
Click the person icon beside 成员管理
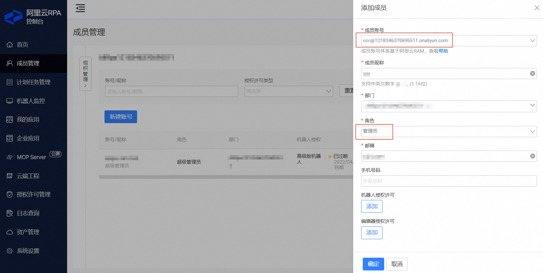[10, 63]
